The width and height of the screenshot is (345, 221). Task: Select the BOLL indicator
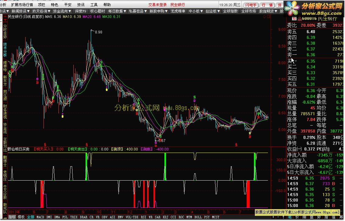click(x=198, y=217)
